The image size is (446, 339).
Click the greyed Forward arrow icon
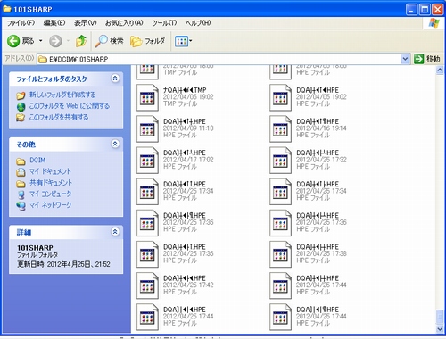coord(55,41)
